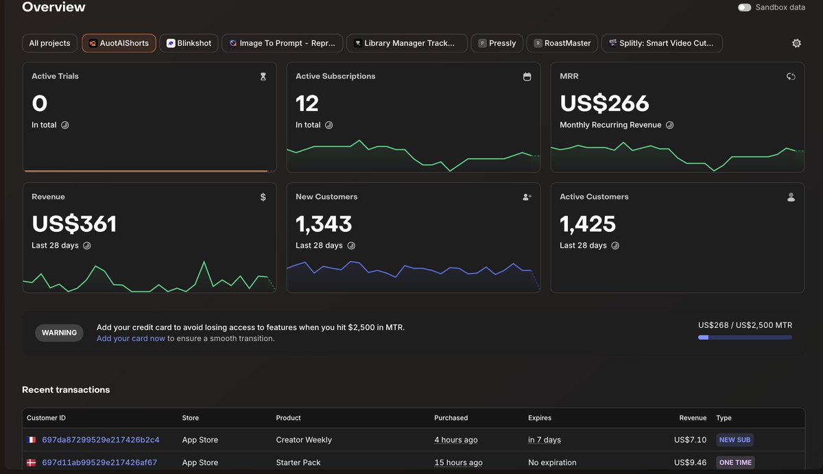The width and height of the screenshot is (823, 474).
Task: Open the overview settings gear icon
Action: coord(796,43)
